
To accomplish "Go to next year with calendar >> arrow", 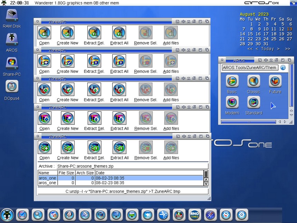I will pyautogui.click(x=288, y=49).
